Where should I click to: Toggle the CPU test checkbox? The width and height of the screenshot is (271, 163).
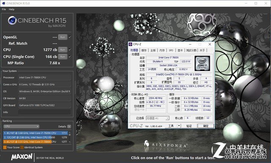coord(70,50)
